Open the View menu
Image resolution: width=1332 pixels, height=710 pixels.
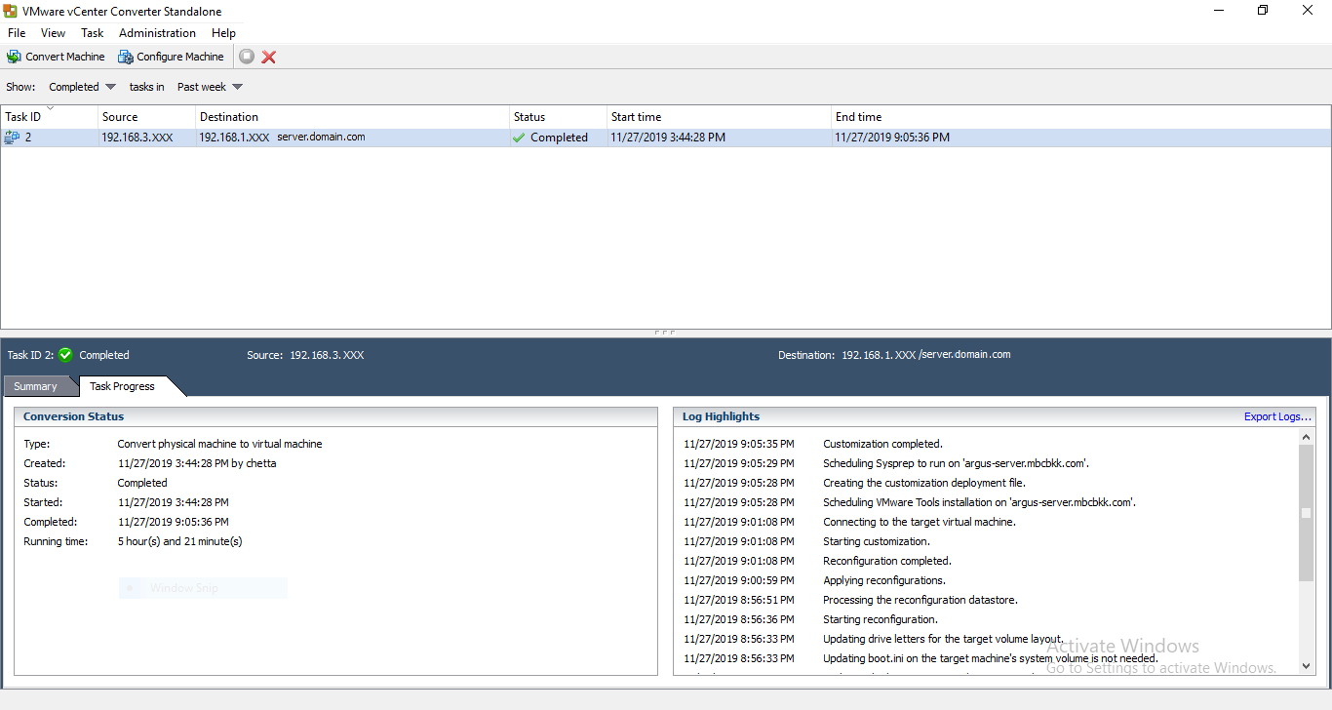point(53,33)
